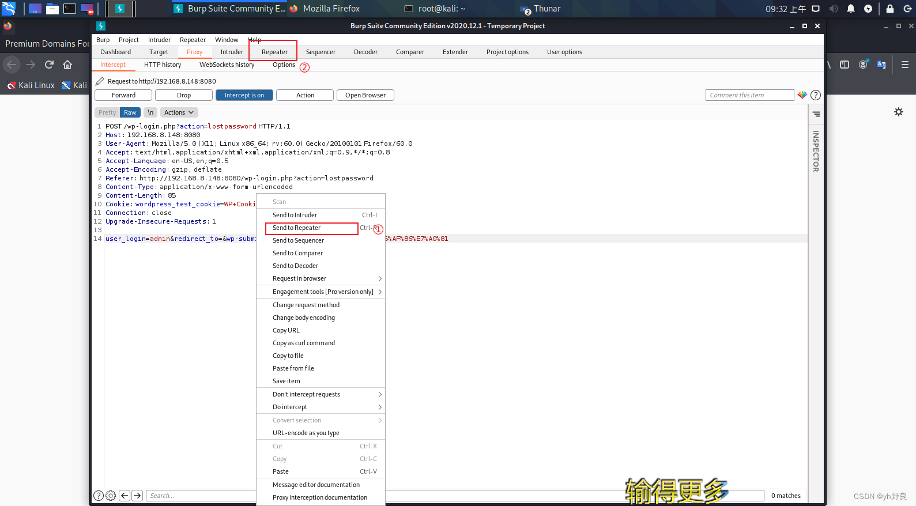Open the highlight color picker icon

pyautogui.click(x=802, y=95)
